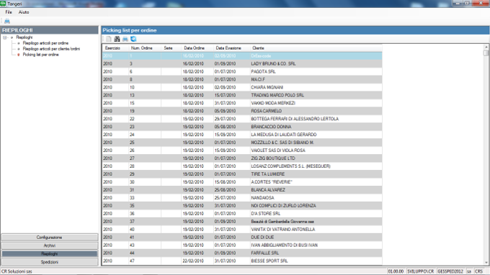Click the printer icon in Picking list toolbar
This screenshot has height=275, width=490.
point(125,39)
